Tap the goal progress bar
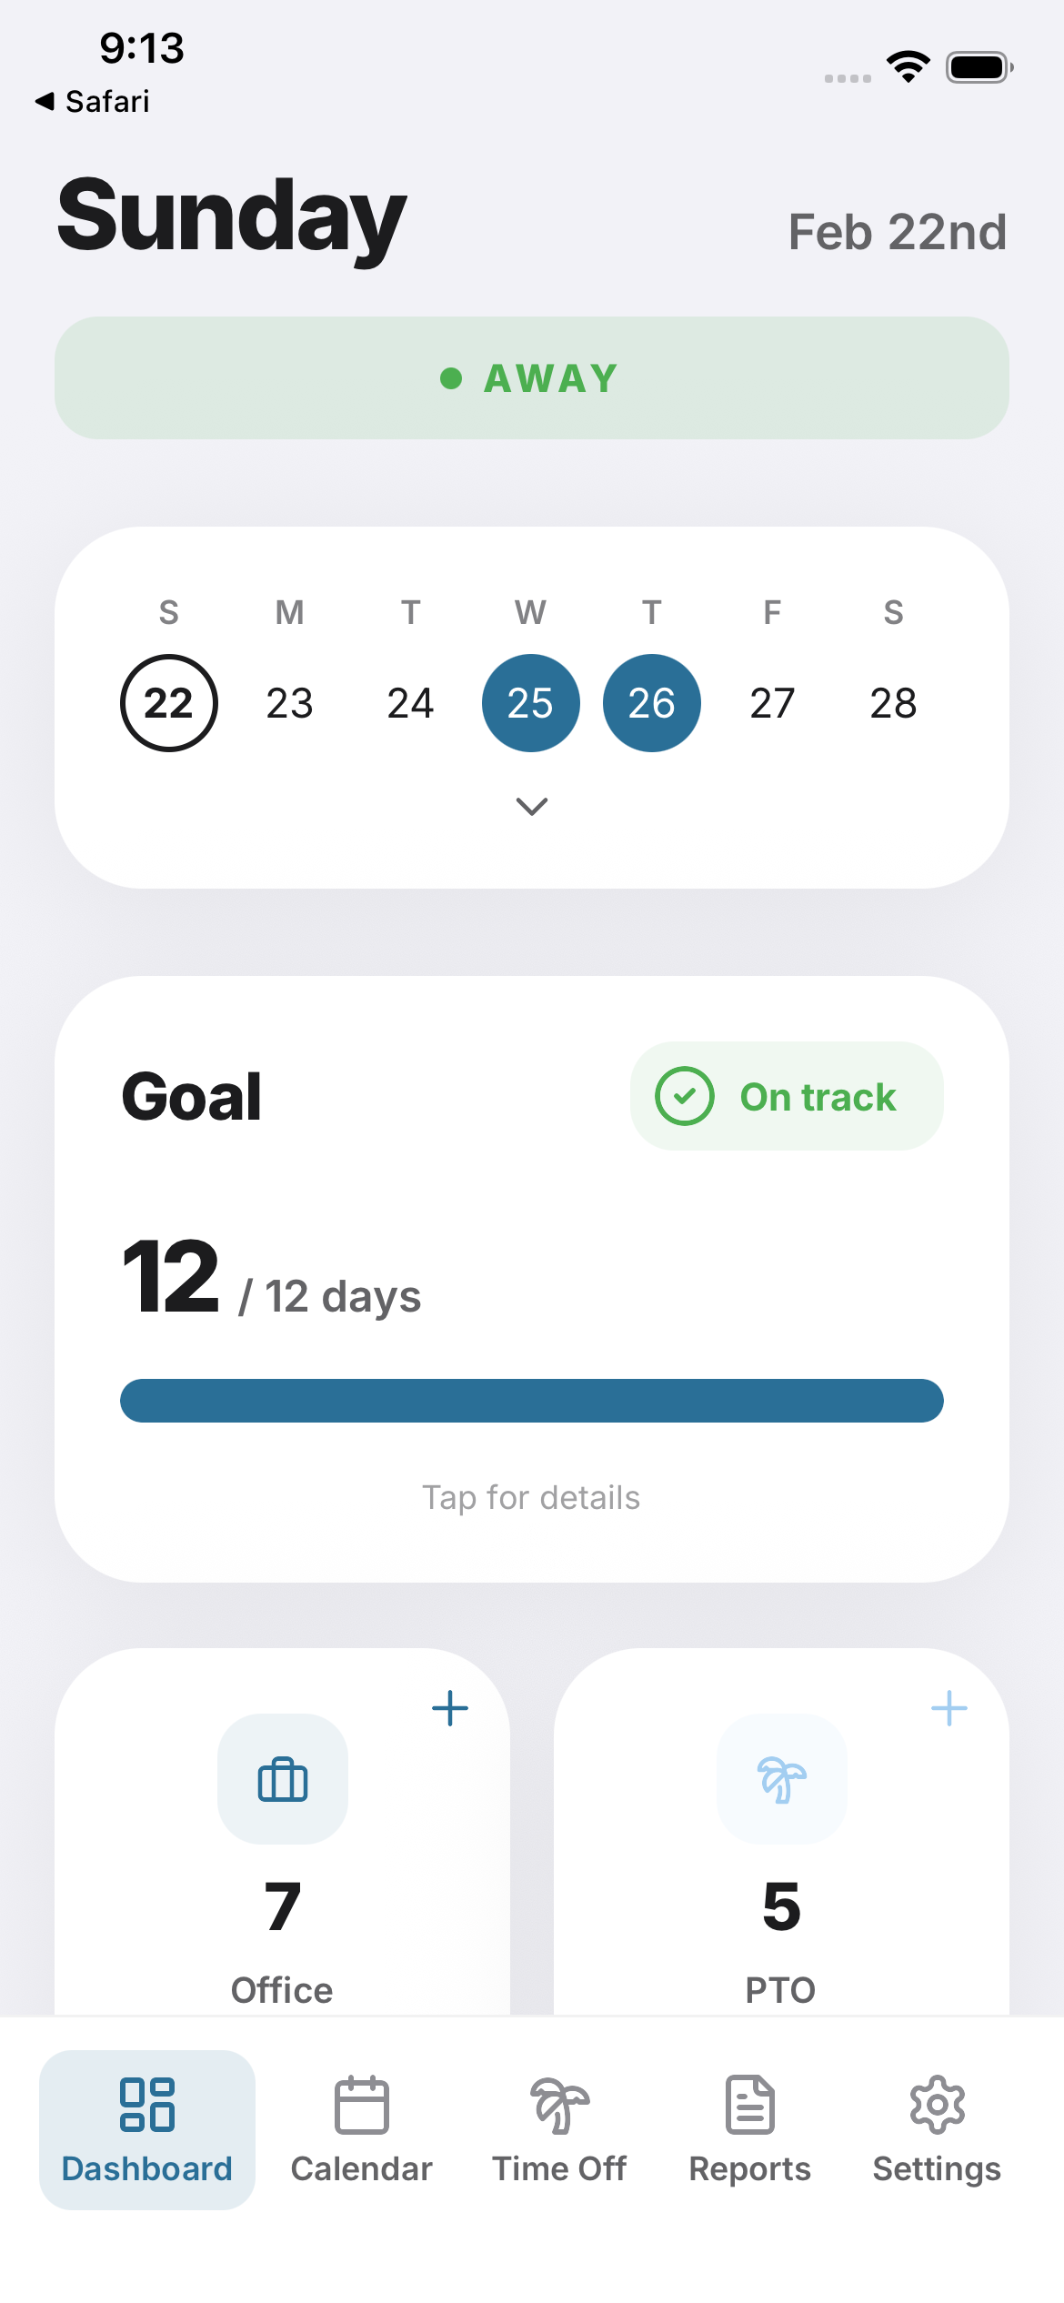Image resolution: width=1064 pixels, height=2303 pixels. [532, 1401]
